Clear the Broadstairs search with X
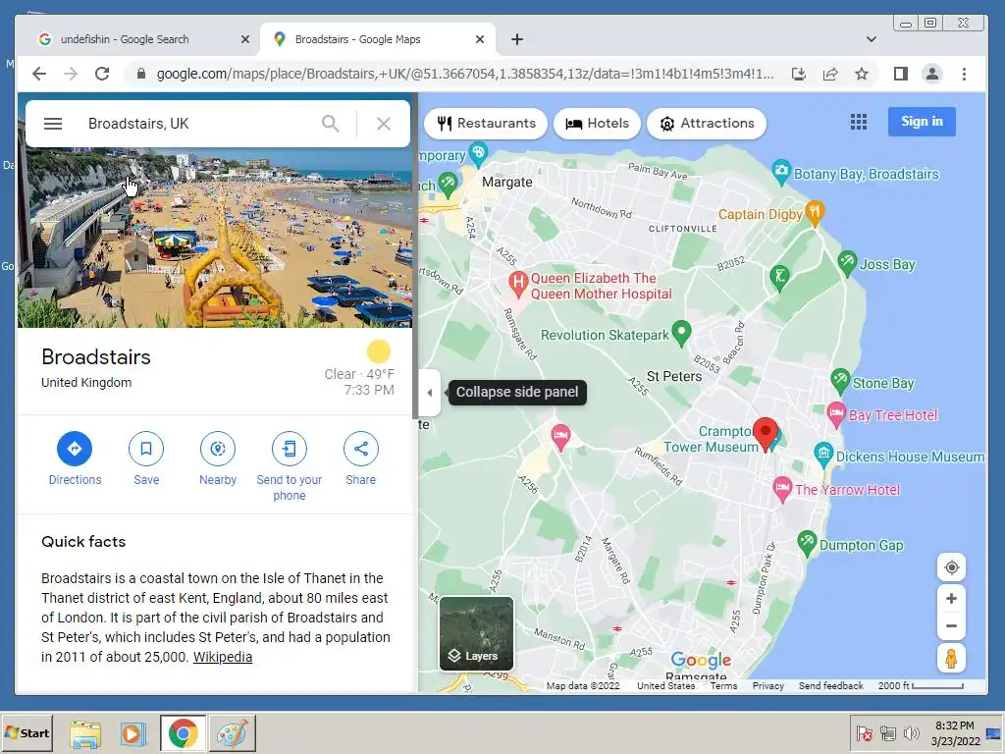Viewport: 1005px width, 754px height. 384,123
